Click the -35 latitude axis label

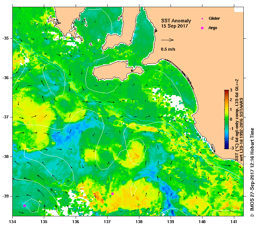pos(6,38)
